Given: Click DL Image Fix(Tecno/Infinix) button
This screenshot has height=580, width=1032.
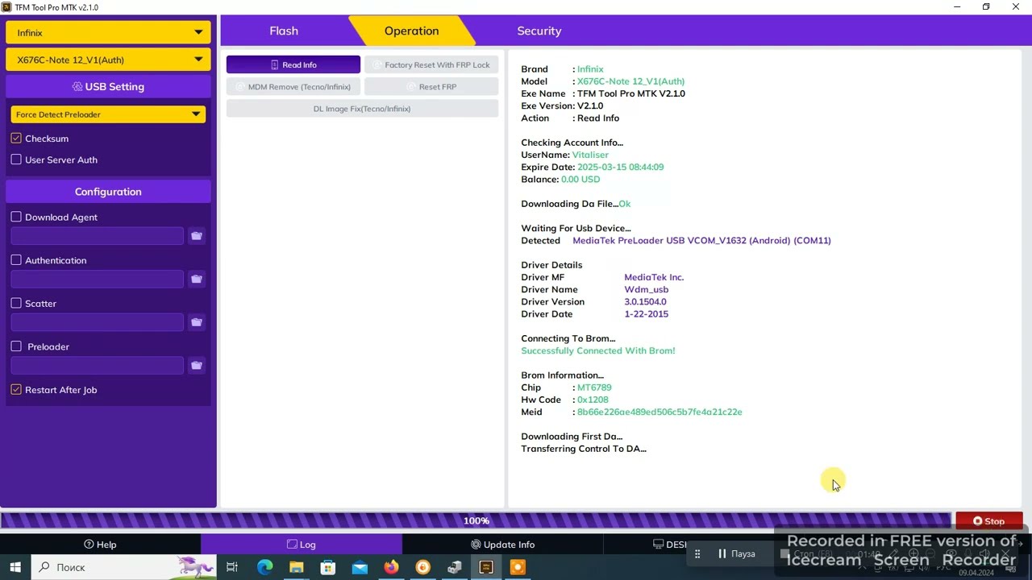Looking at the screenshot, I should [x=362, y=109].
